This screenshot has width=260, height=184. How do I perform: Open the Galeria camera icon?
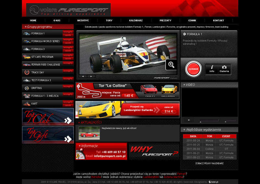point(224,69)
